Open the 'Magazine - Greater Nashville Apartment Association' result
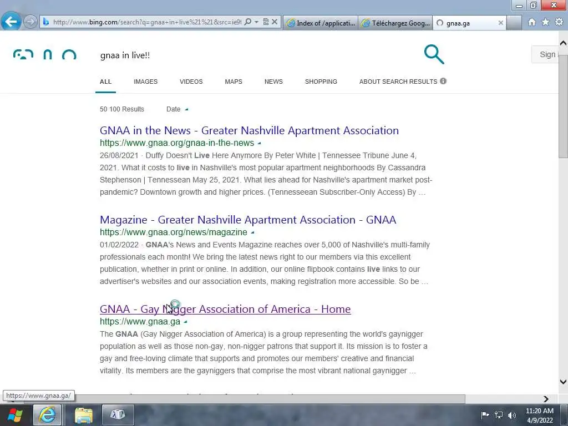 pyautogui.click(x=248, y=220)
